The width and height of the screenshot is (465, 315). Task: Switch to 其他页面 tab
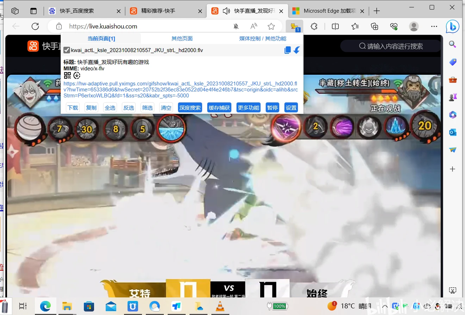coord(182,39)
